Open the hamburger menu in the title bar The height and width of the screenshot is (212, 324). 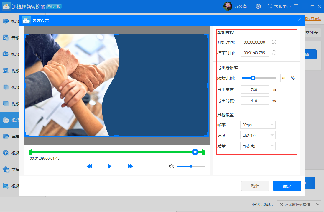296,6
